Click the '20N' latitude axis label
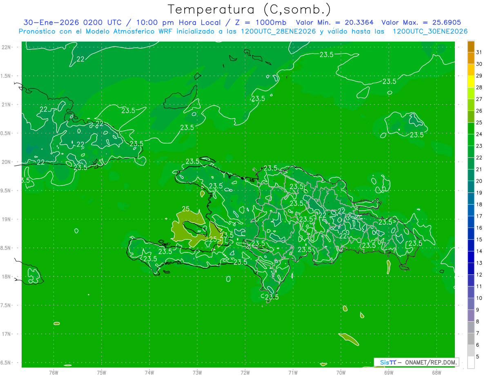Viewport: 490px width, 378px height. point(7,162)
